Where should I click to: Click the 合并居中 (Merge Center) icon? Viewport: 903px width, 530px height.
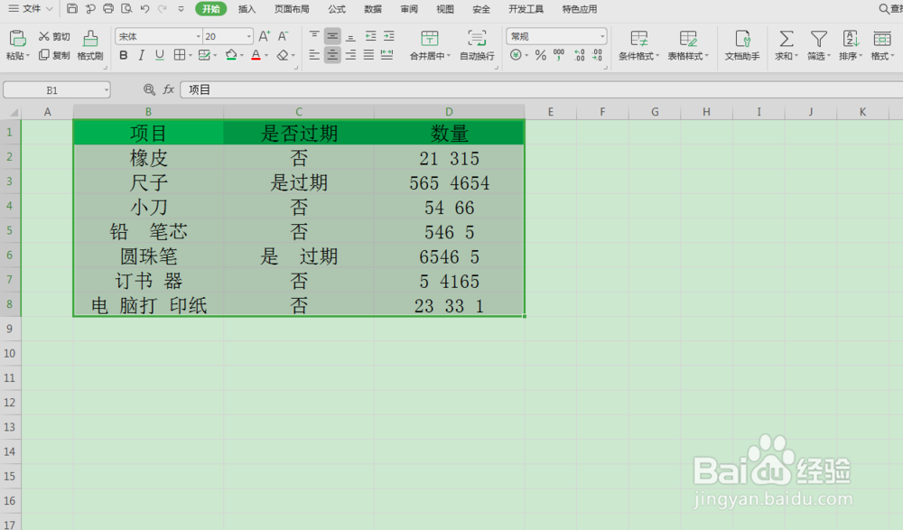tap(430, 45)
